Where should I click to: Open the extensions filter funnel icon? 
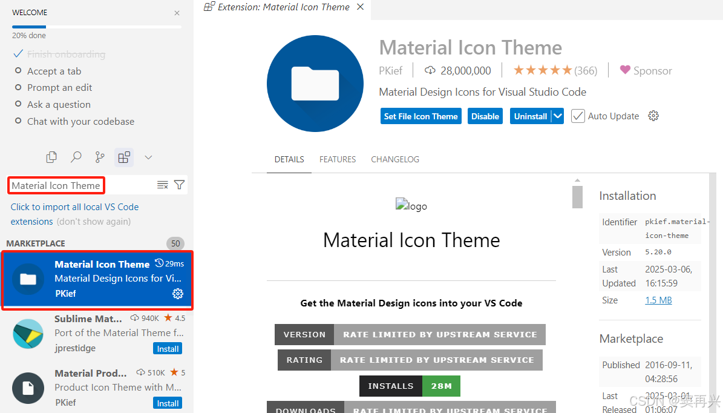coord(179,185)
